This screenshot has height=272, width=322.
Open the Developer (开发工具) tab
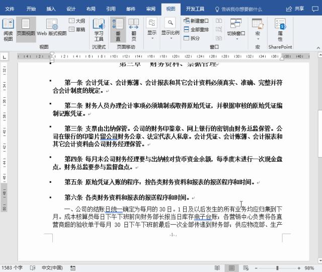[x=195, y=9]
